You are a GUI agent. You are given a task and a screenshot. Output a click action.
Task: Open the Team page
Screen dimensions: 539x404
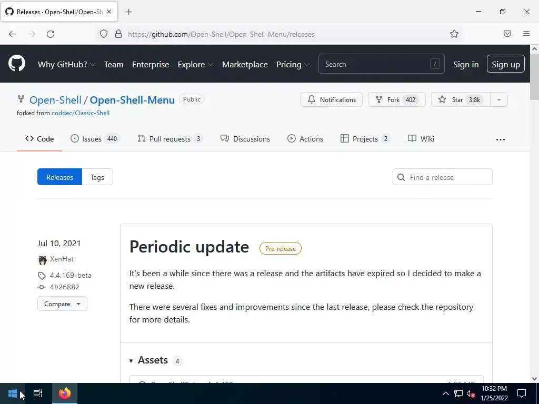point(114,65)
